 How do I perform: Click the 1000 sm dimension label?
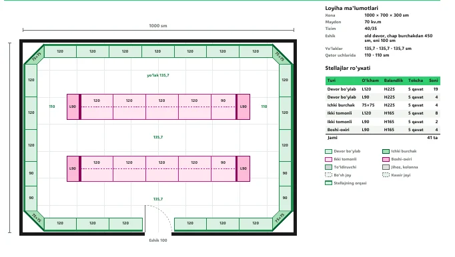click(158, 26)
